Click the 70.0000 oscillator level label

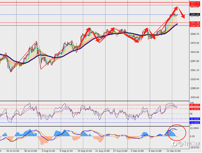pyautogui.click(x=195, y=109)
